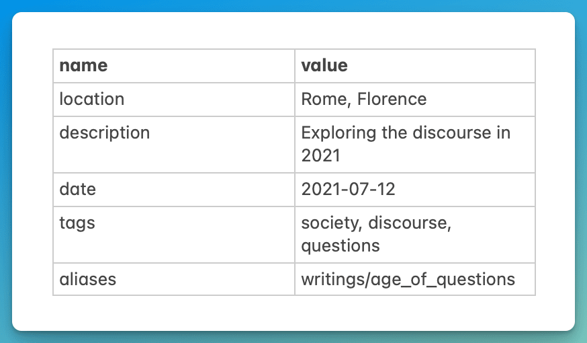Click the "2021-07-12" value cell
The height and width of the screenshot is (343, 587).
coord(415,190)
